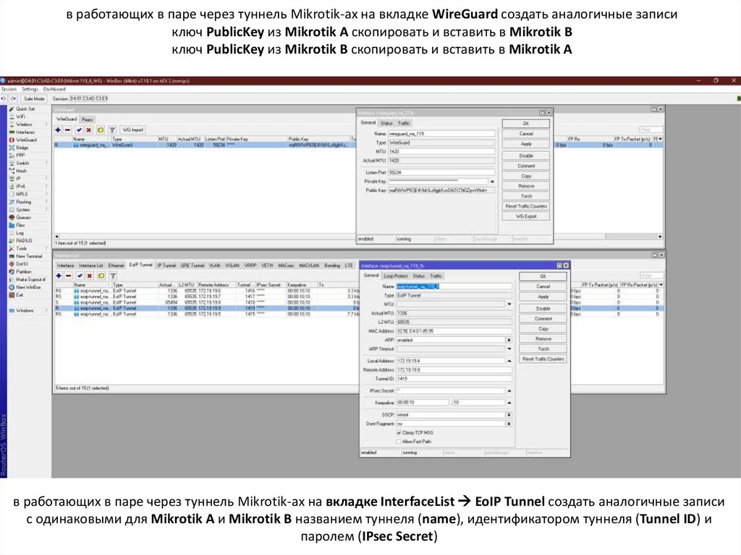
Task: Open the DSCP dropdown
Action: [x=509, y=415]
